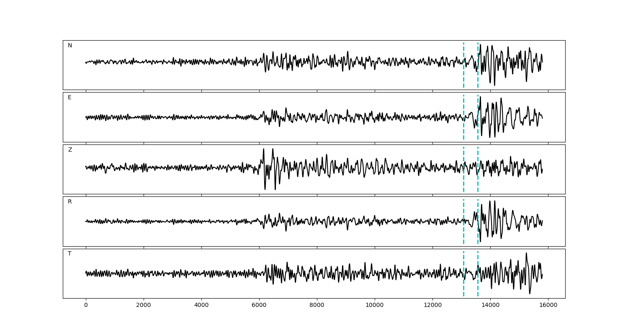Pick the 8000 x-axis tick label
This screenshot has height=335, width=628.
pos(317,306)
